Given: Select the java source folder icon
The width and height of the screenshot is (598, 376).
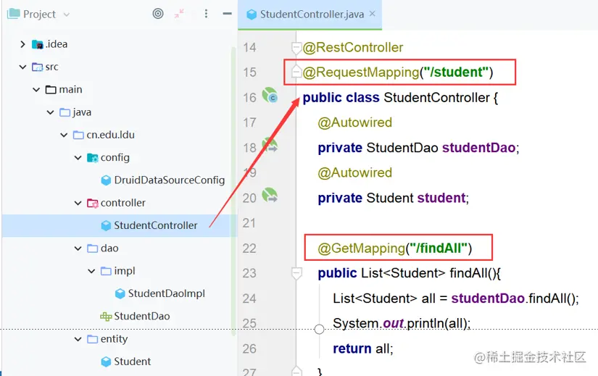Looking at the screenshot, I should pos(65,112).
